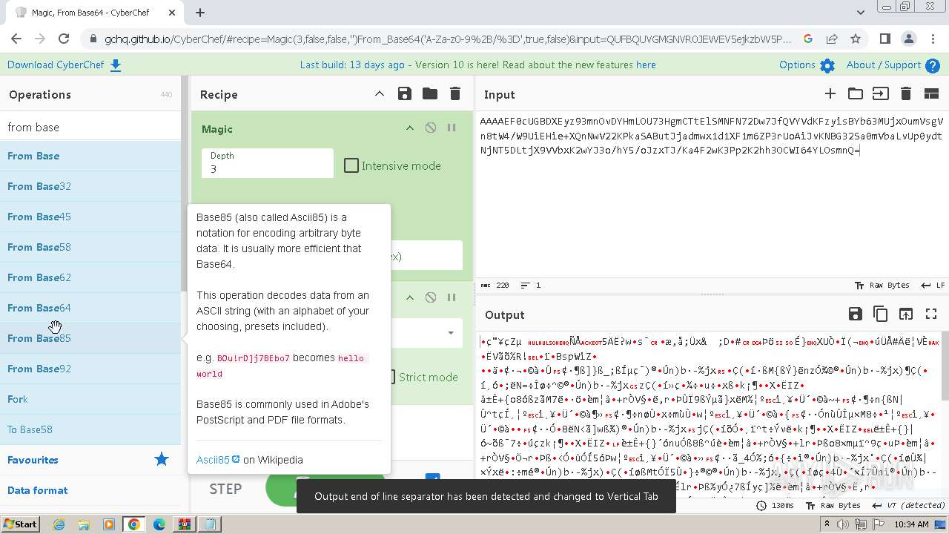The height and width of the screenshot is (534, 949).
Task: Collapse the Recipe pane with the chevron
Action: [x=380, y=93]
